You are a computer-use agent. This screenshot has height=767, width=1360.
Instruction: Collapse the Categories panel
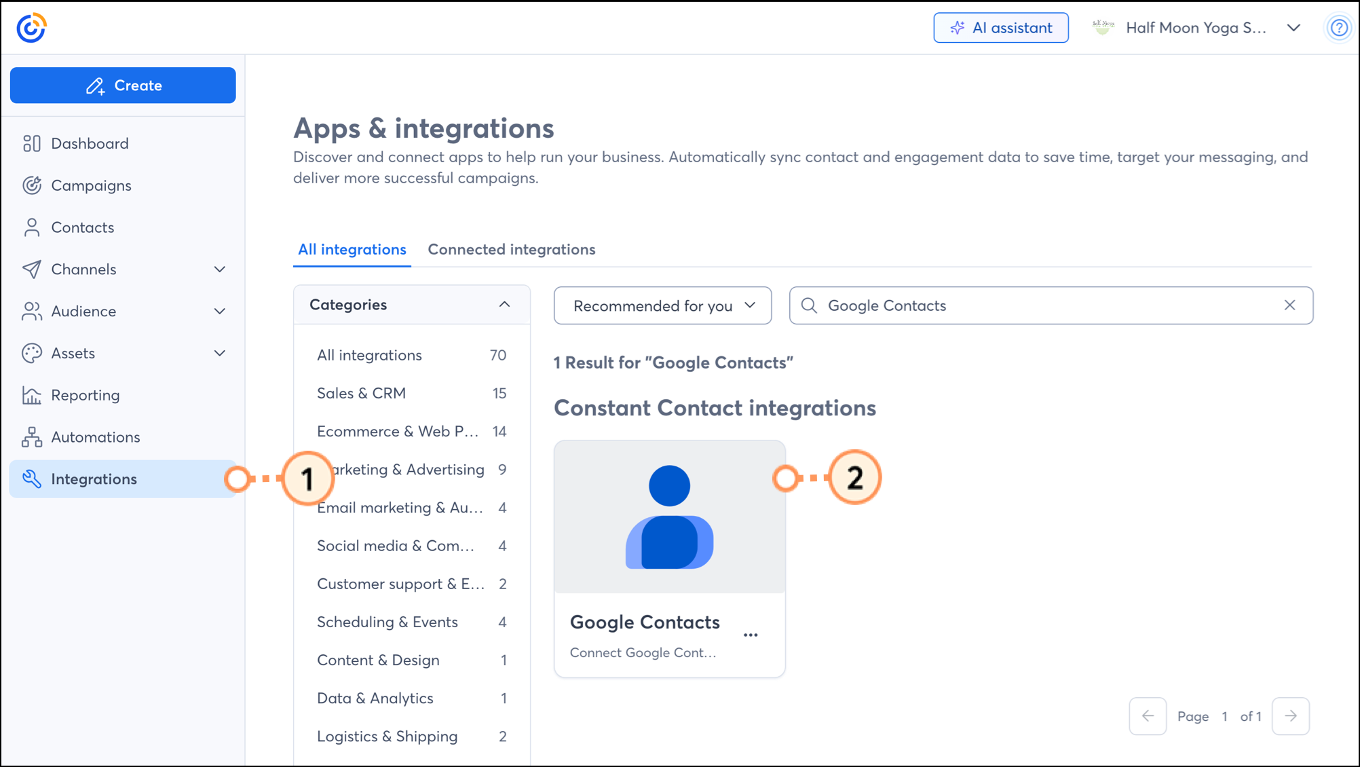[504, 305]
